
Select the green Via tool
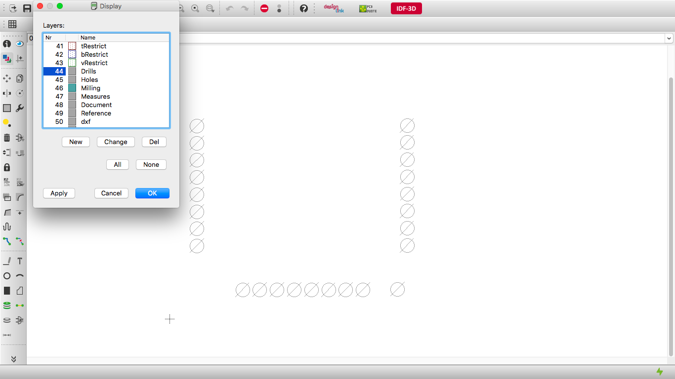tap(7, 305)
